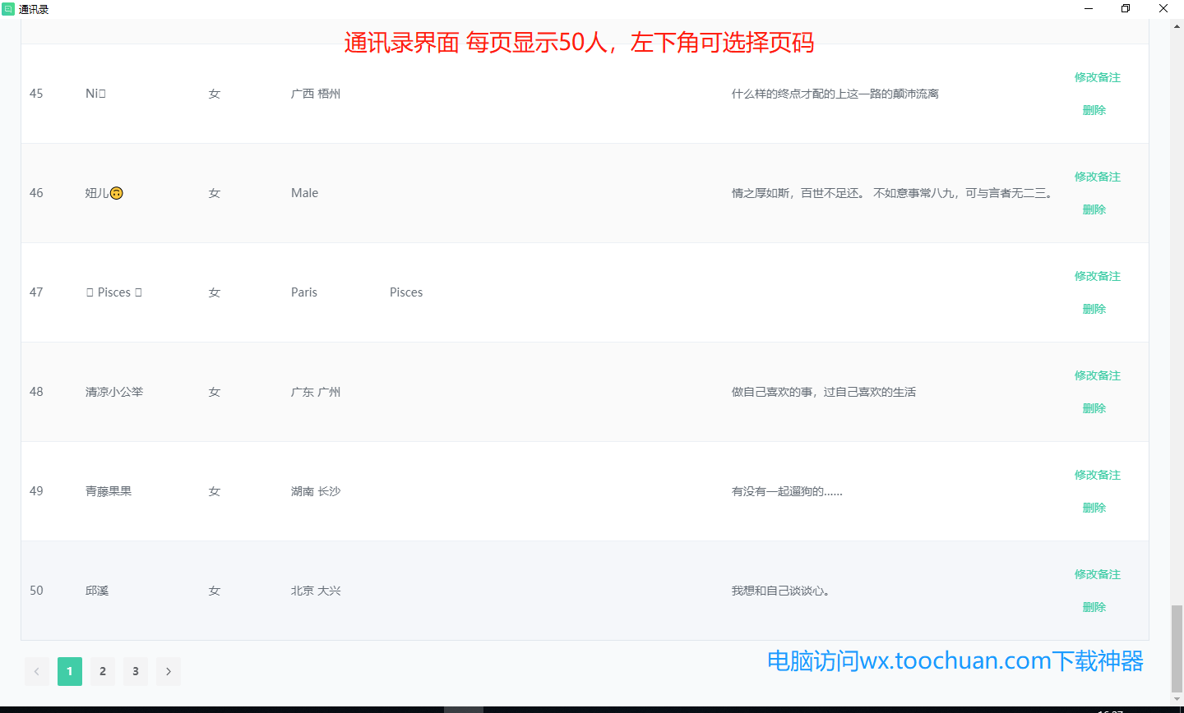1184x713 pixels.
Task: Click 修改备注 for row 45 Ni
Action: [x=1097, y=77]
